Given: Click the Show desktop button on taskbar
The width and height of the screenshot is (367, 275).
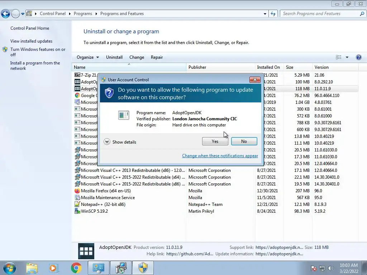Looking at the screenshot, I should (x=364, y=268).
